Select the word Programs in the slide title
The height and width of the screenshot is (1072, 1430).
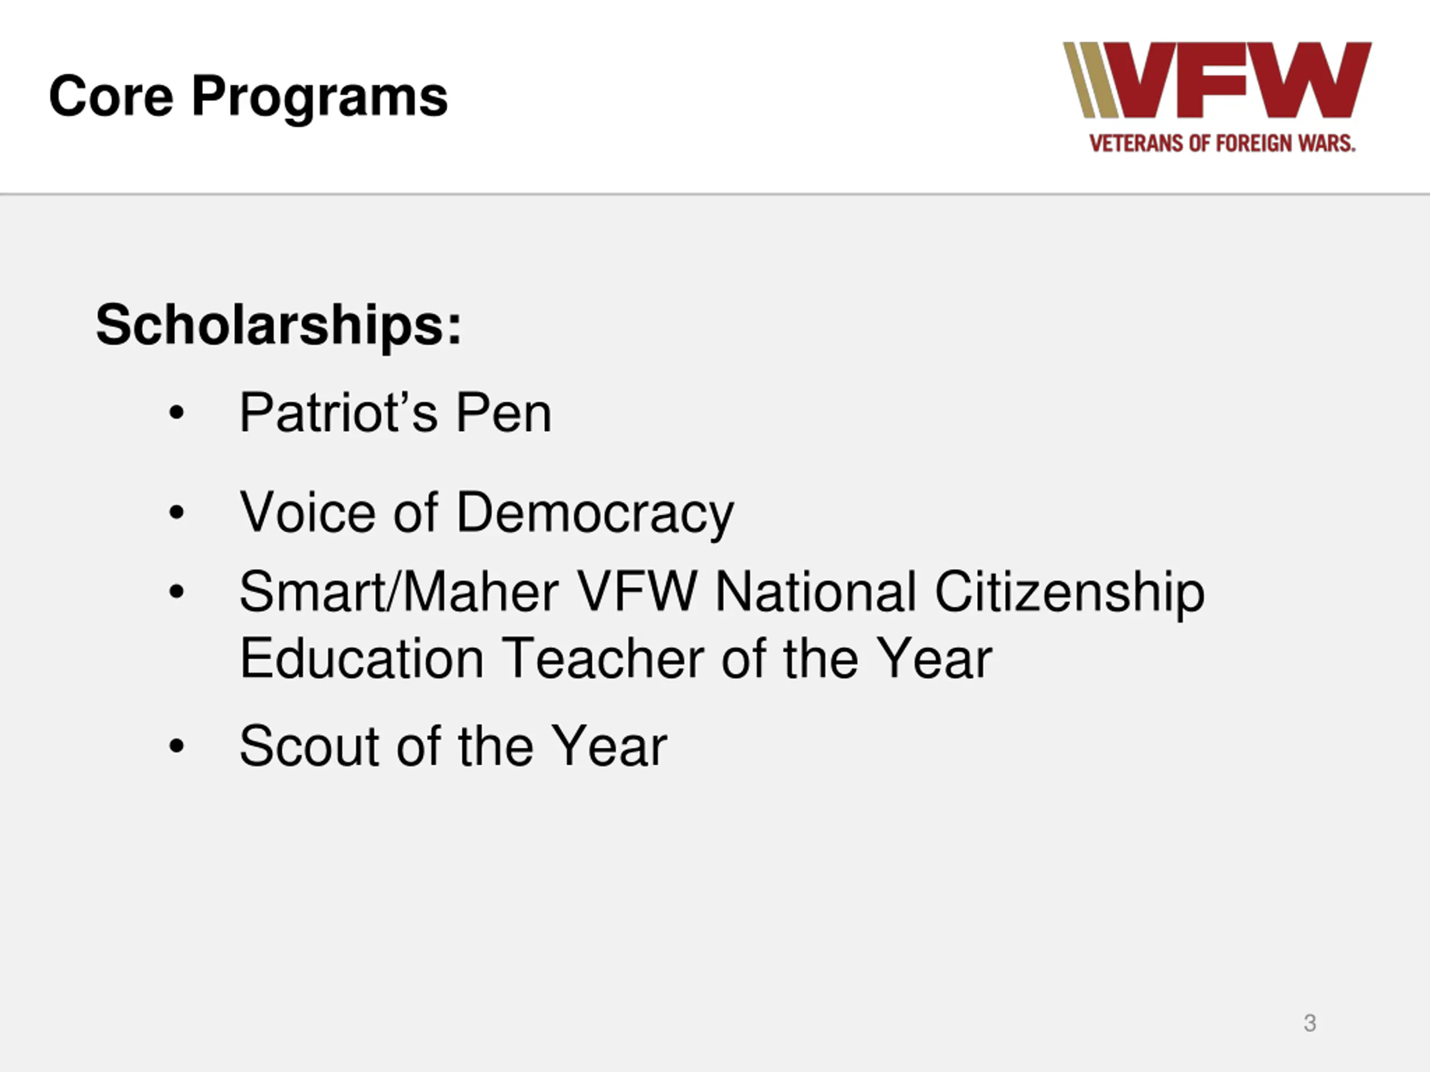(320, 96)
